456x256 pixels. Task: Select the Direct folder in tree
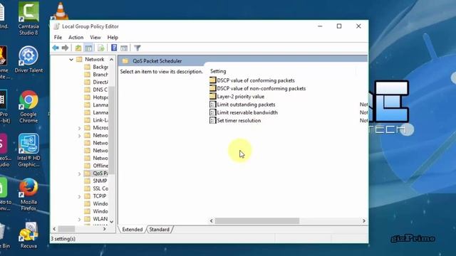(96, 82)
